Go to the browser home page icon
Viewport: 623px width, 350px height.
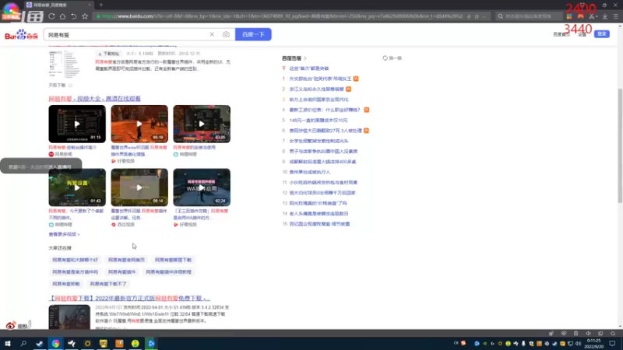[63, 16]
